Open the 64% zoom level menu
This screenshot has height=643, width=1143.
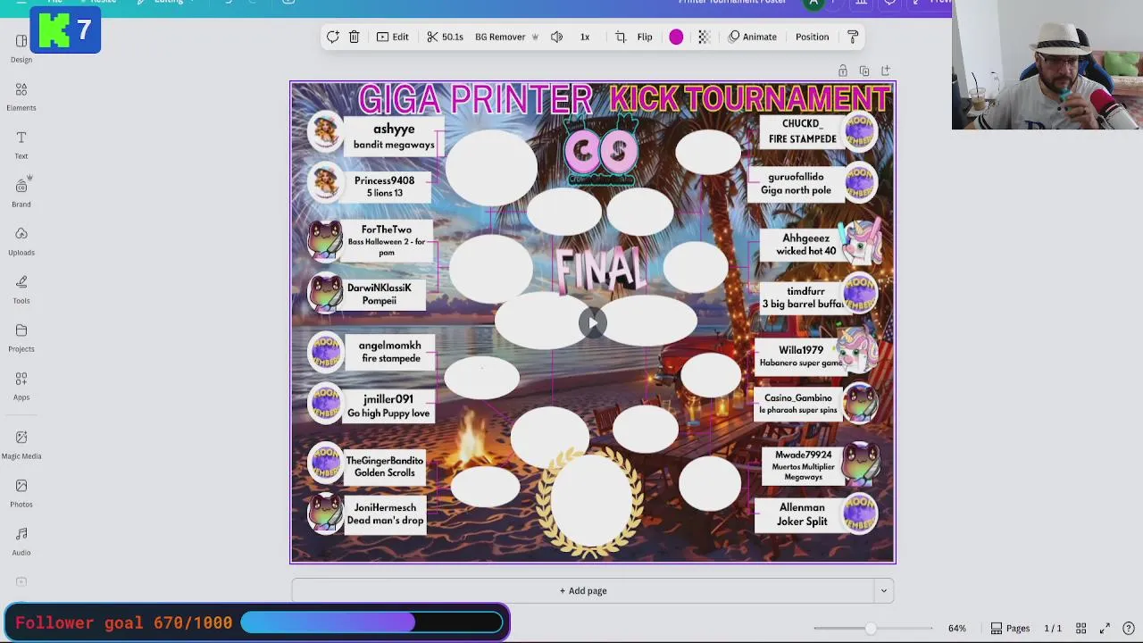pos(957,628)
